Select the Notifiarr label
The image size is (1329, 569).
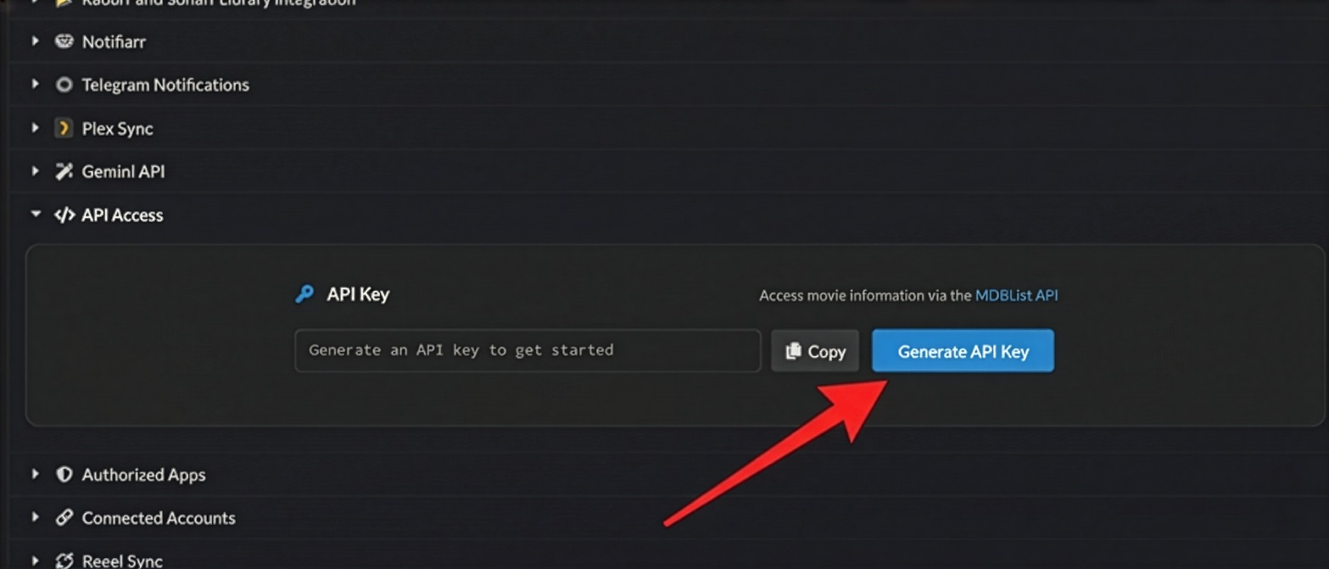[x=114, y=42]
